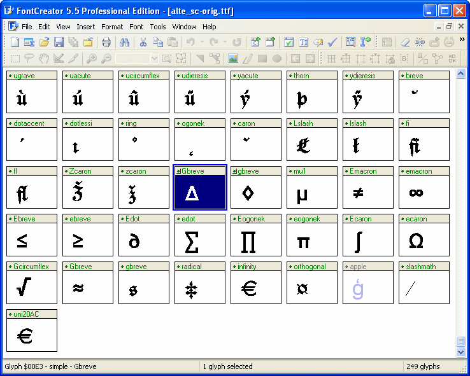The width and height of the screenshot is (470, 376).
Task: Select the hand pan tool icon
Action: (44, 59)
